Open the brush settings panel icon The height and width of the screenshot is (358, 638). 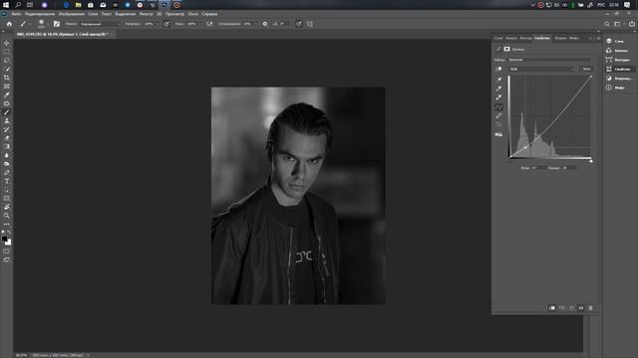[x=57, y=24]
